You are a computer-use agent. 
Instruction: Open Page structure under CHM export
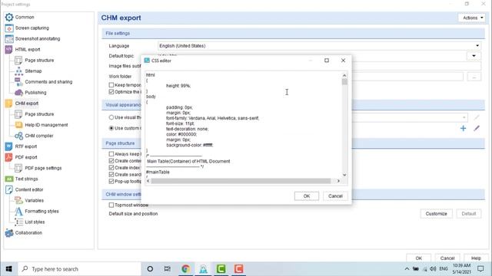[x=39, y=114]
